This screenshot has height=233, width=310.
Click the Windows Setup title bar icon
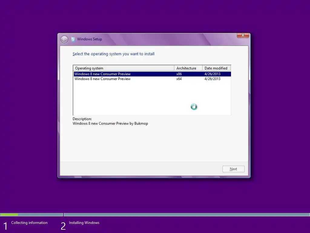tap(73, 39)
